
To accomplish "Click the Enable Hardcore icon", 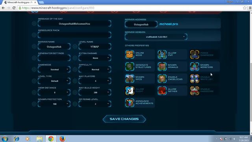I will pyautogui.click(x=195, y=90).
